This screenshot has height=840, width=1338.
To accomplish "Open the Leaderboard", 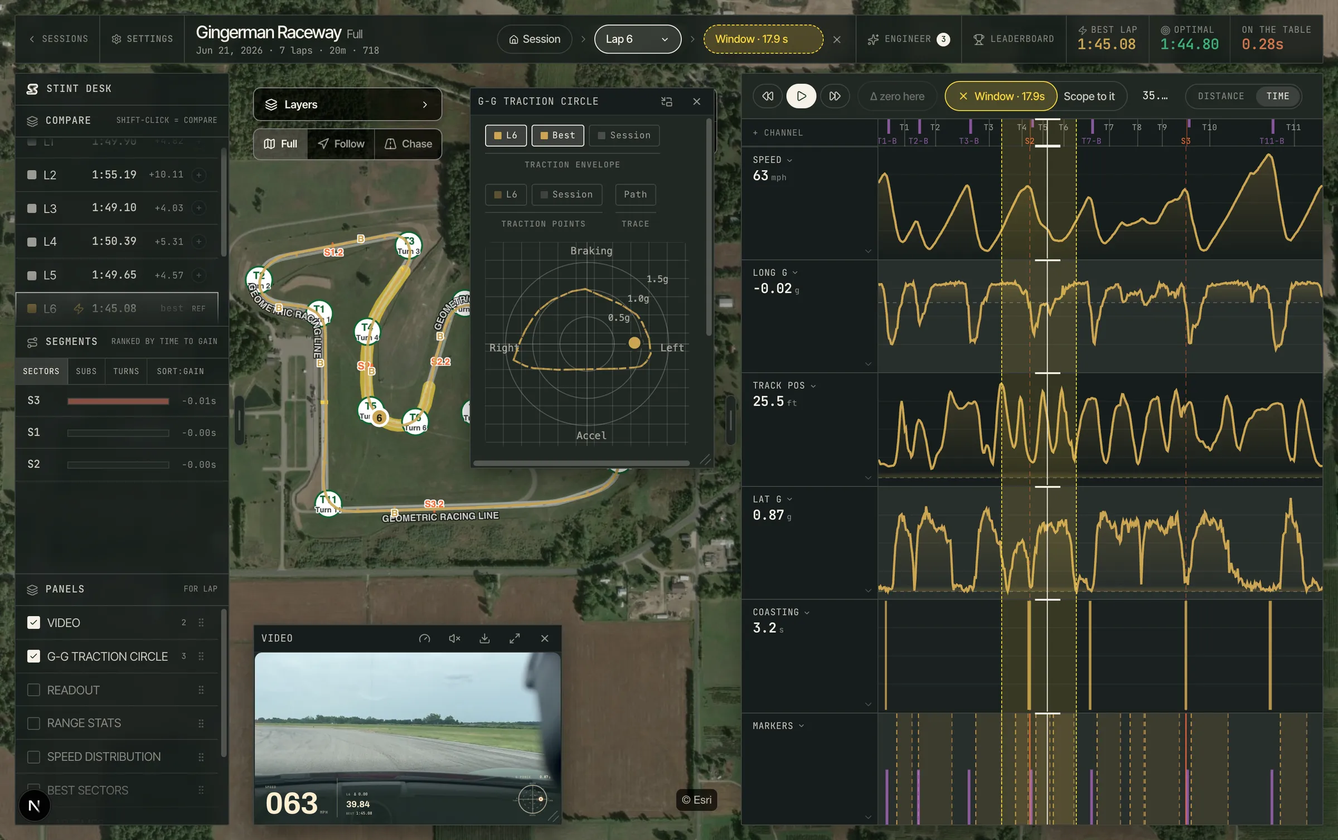I will 1014,39.
